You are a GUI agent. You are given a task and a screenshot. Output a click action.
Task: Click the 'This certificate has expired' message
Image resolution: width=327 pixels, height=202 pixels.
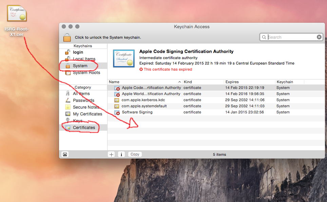click(168, 69)
